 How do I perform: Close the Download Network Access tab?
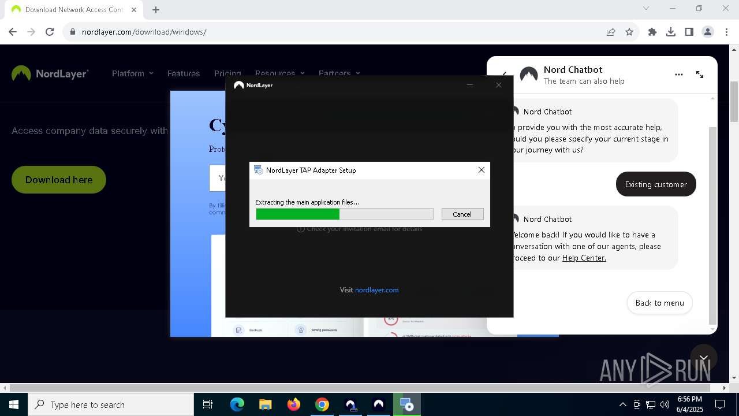(133, 9)
